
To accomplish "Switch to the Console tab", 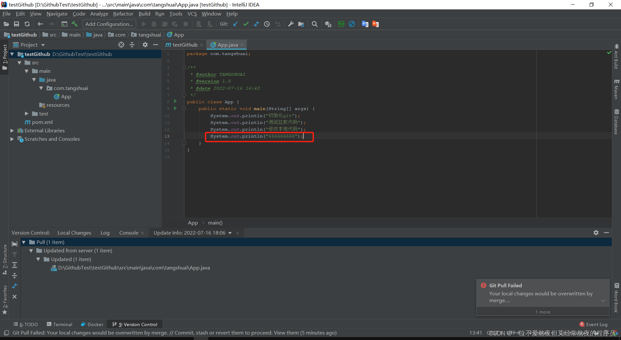I will pos(129,233).
